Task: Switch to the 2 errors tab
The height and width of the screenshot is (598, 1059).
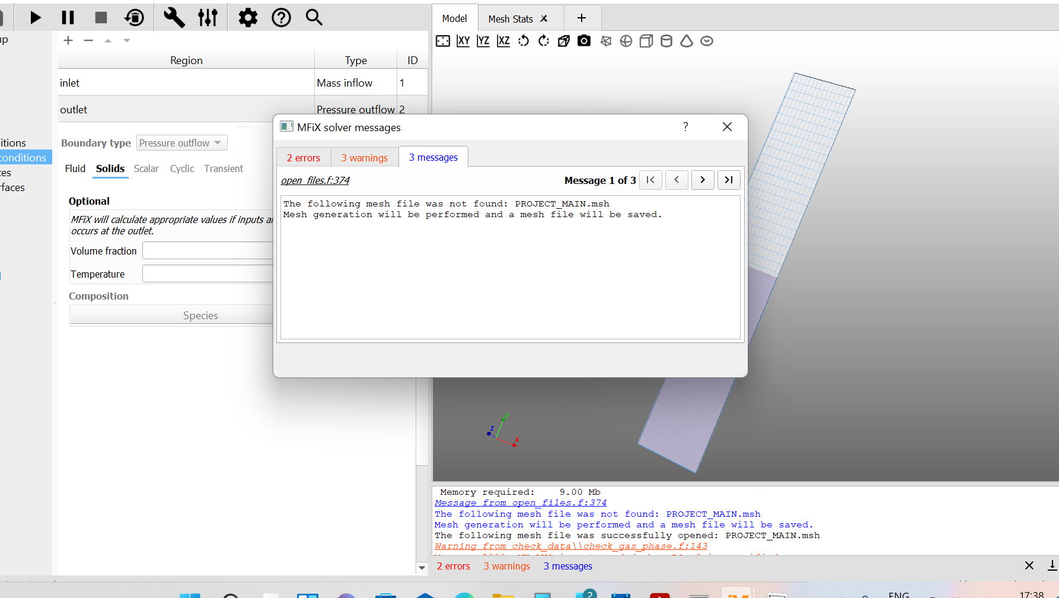Action: click(303, 158)
